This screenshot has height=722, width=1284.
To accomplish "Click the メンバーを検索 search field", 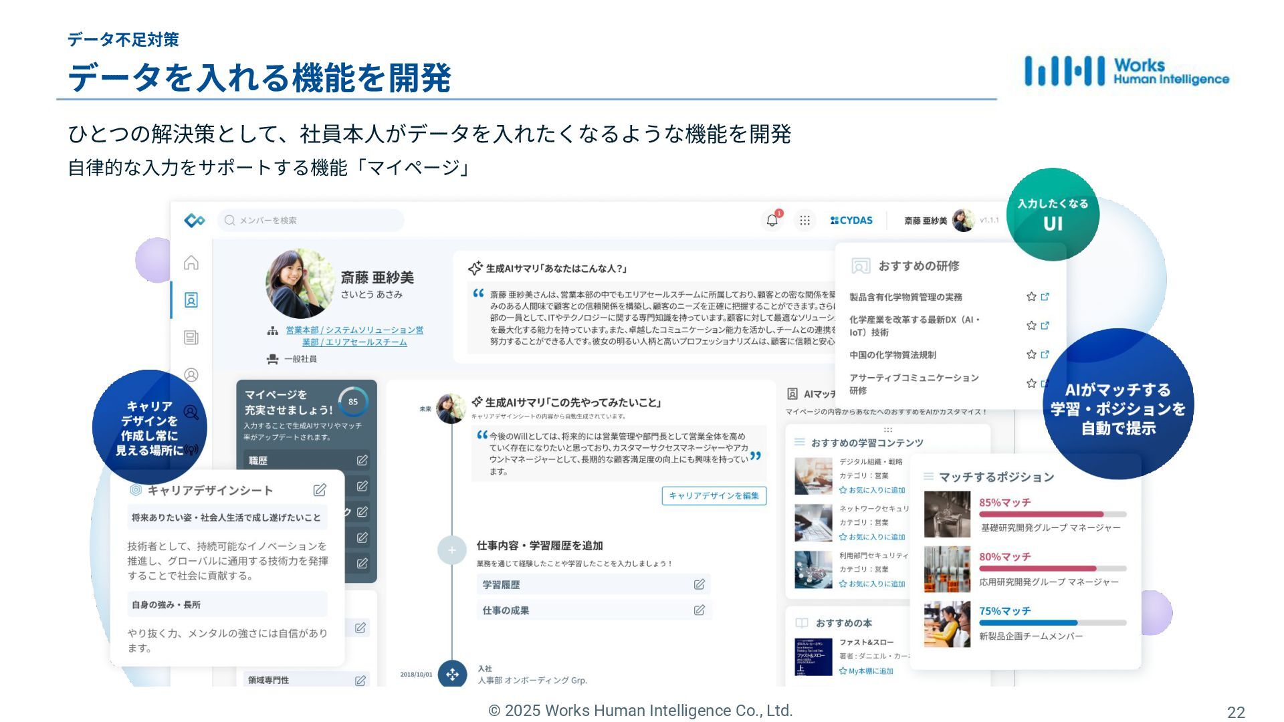I will pyautogui.click(x=312, y=221).
